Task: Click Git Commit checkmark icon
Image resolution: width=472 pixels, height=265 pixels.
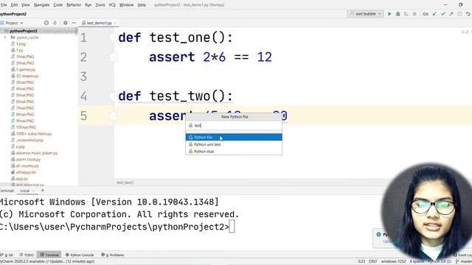Action: [442, 14]
